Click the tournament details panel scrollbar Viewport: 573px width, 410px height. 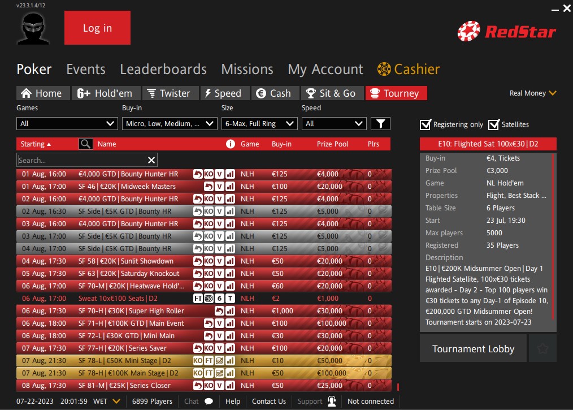554,236
